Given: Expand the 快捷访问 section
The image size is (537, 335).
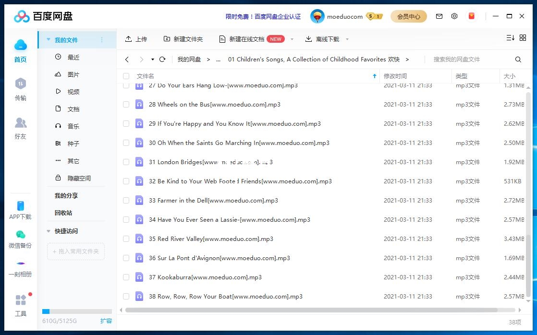Looking at the screenshot, I should click(49, 231).
